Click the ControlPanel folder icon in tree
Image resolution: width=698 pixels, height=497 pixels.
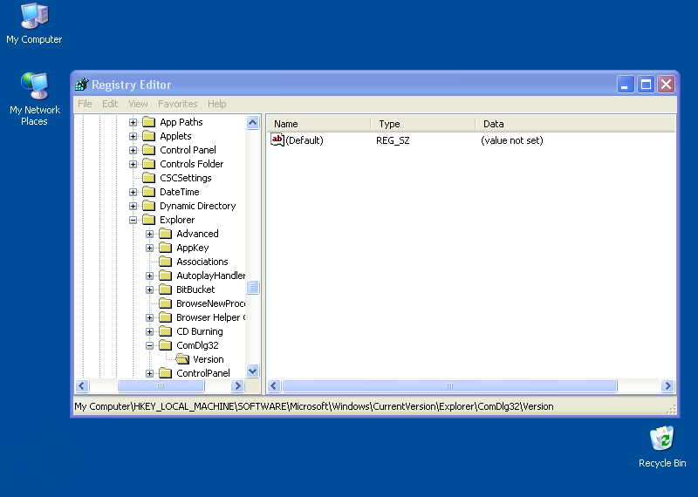165,373
